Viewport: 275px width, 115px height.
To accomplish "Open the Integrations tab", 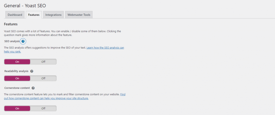I will coord(53,15).
